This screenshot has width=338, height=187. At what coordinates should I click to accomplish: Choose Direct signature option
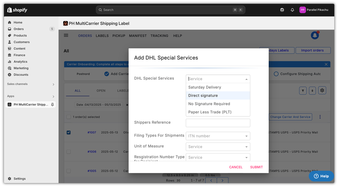218,96
